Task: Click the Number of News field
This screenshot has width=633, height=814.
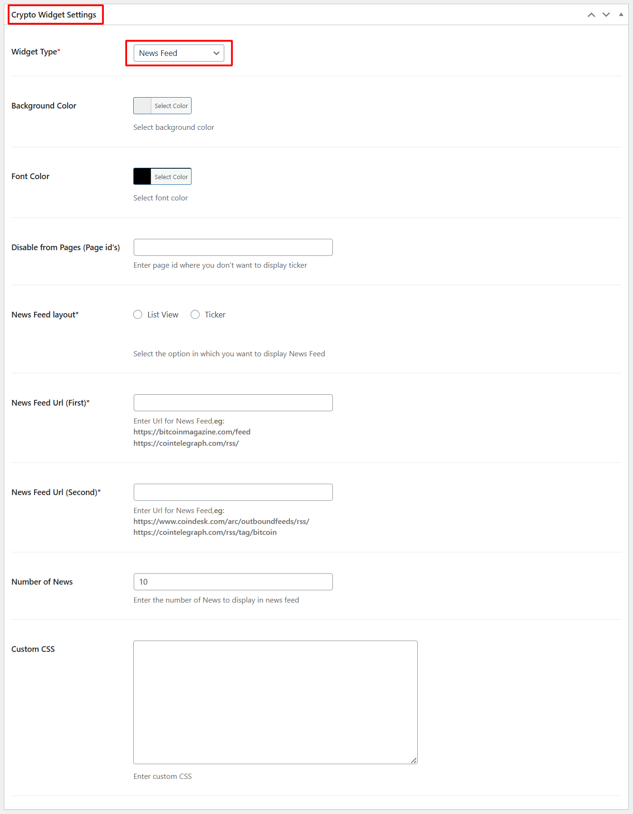Action: tap(233, 582)
